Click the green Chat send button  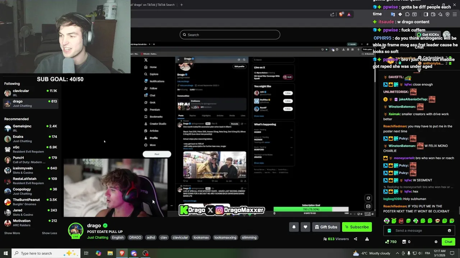(448, 242)
